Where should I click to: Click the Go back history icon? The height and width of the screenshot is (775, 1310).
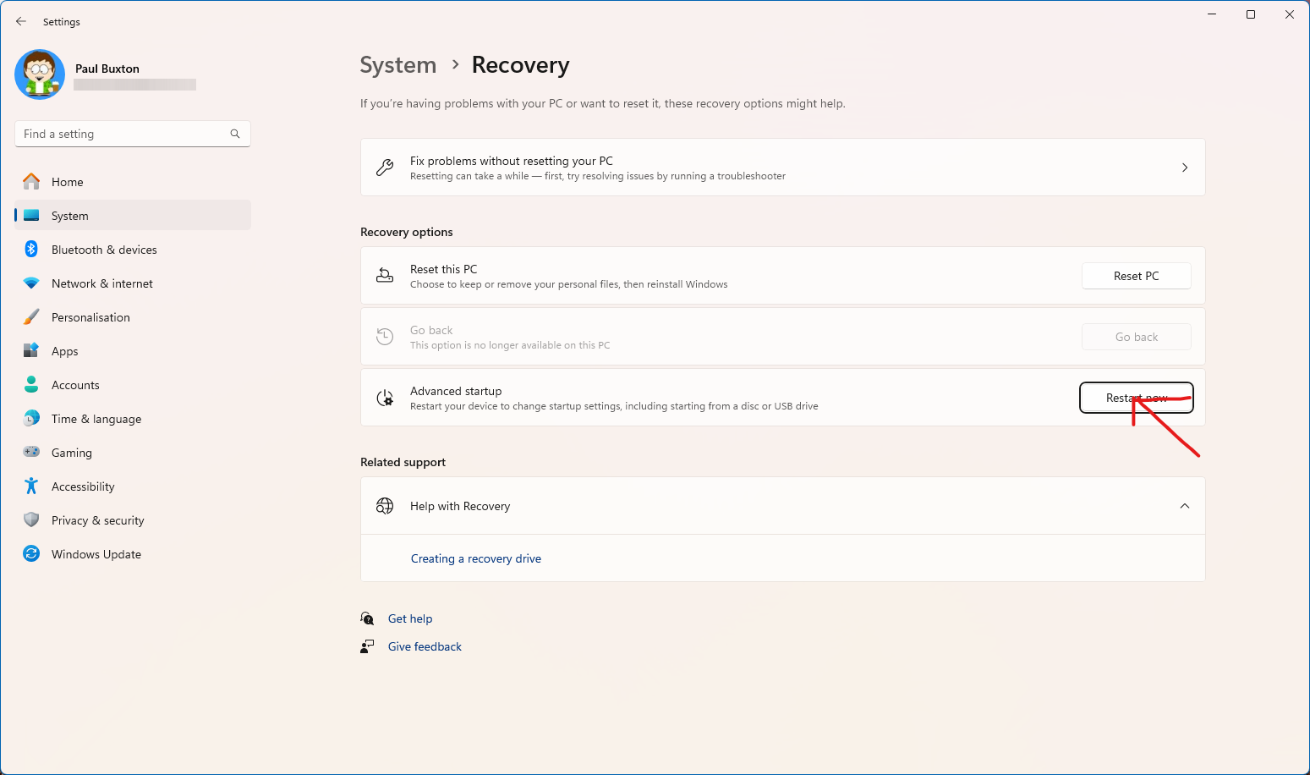385,337
